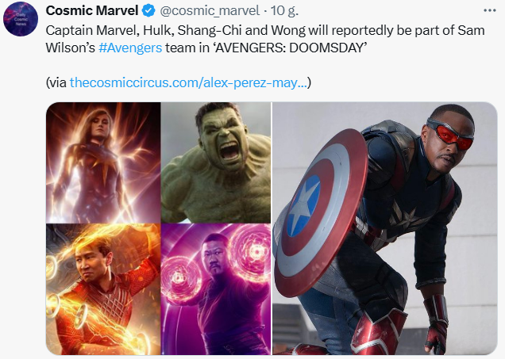Open the @cosmic_marvel handle link
Screen dimensions: 505x359
(210, 11)
